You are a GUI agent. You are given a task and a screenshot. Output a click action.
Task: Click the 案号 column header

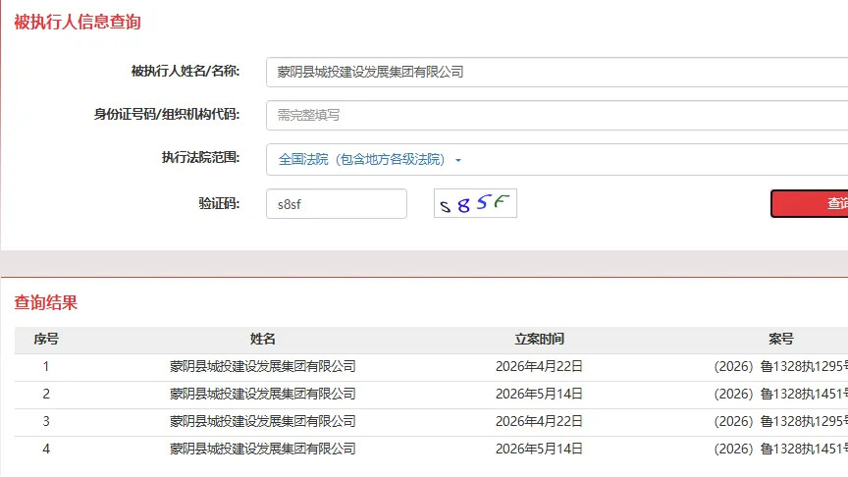click(x=781, y=339)
